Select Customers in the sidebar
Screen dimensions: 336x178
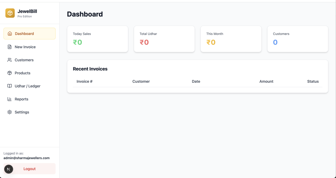tap(24, 60)
